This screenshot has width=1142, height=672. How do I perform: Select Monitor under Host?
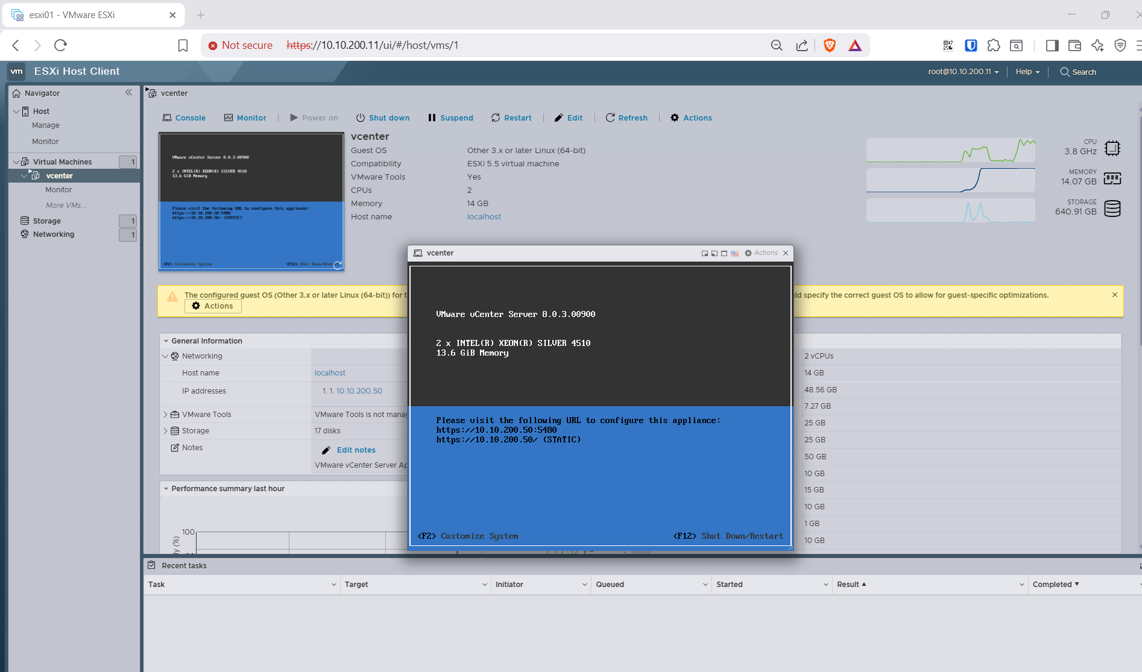click(45, 142)
